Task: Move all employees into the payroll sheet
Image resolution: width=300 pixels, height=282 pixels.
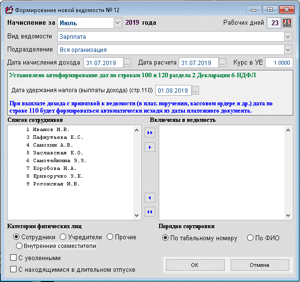Action: (150, 133)
